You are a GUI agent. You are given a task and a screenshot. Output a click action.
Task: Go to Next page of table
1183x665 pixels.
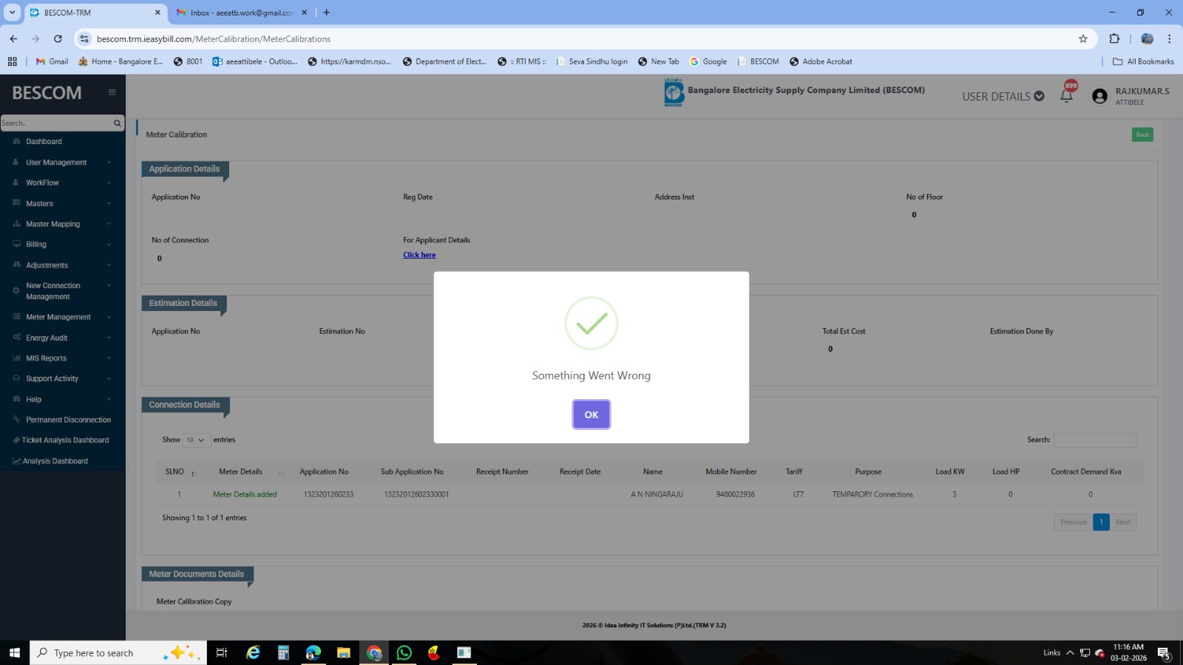pos(1123,522)
